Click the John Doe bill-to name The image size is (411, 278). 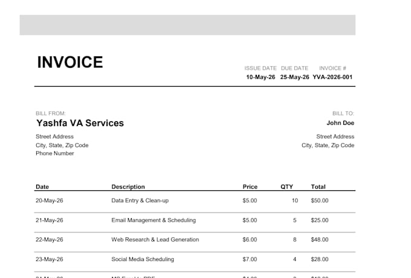pyautogui.click(x=340, y=123)
